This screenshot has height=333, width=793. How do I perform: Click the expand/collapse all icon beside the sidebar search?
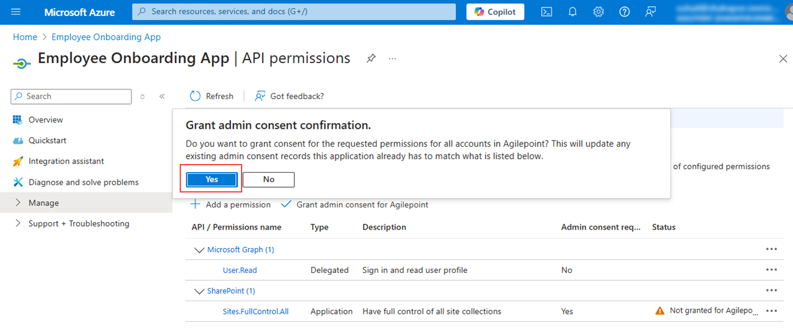[x=143, y=97]
